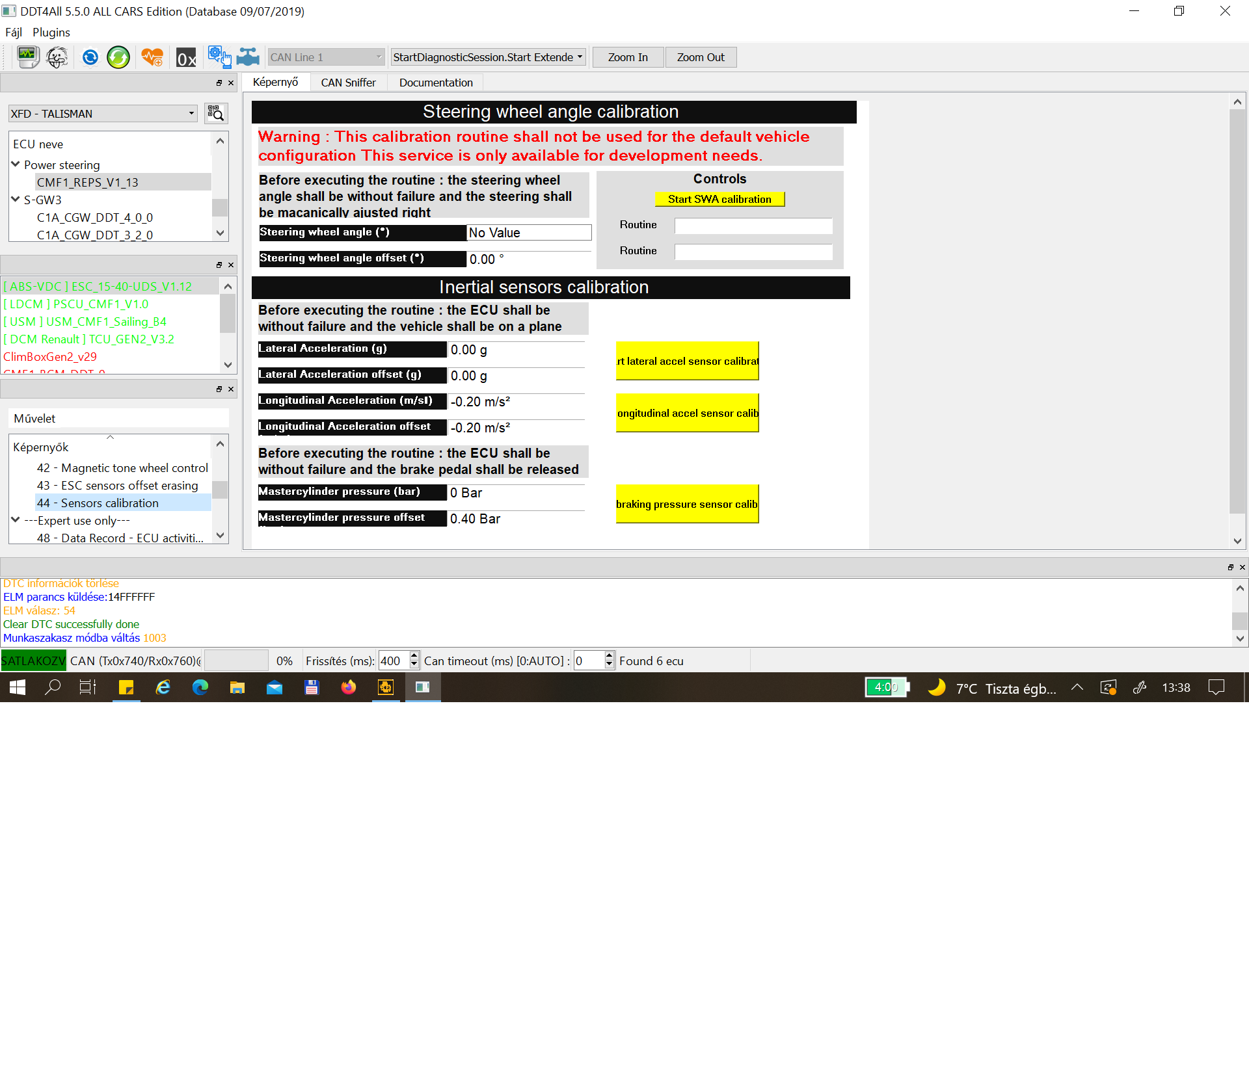The width and height of the screenshot is (1249, 1076).
Task: Open the Plugins menu
Action: click(51, 32)
